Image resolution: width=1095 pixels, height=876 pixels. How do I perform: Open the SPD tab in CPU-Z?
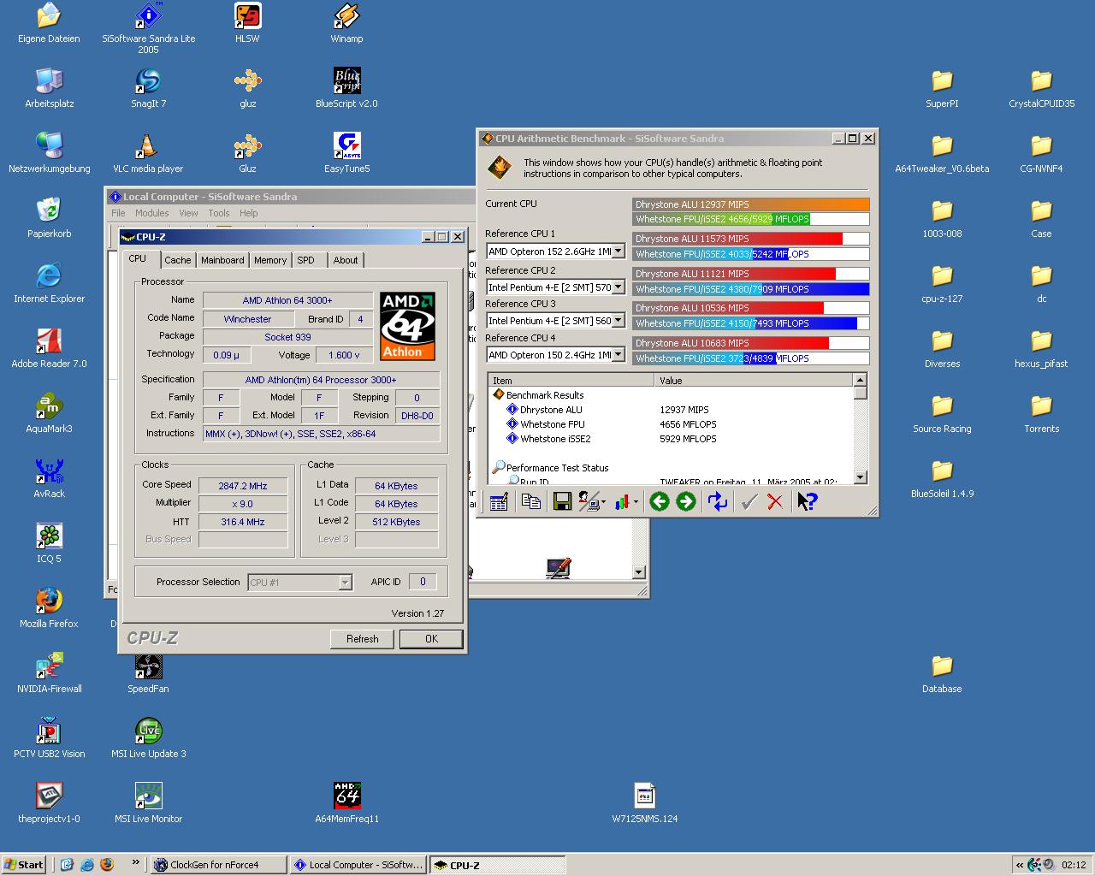pyautogui.click(x=305, y=260)
